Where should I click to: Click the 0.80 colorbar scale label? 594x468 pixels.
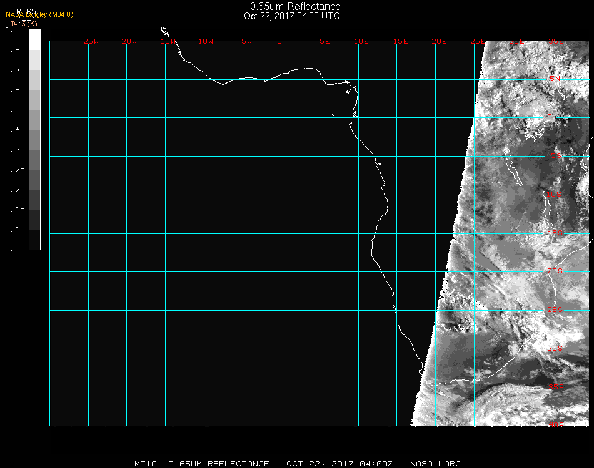pos(15,50)
